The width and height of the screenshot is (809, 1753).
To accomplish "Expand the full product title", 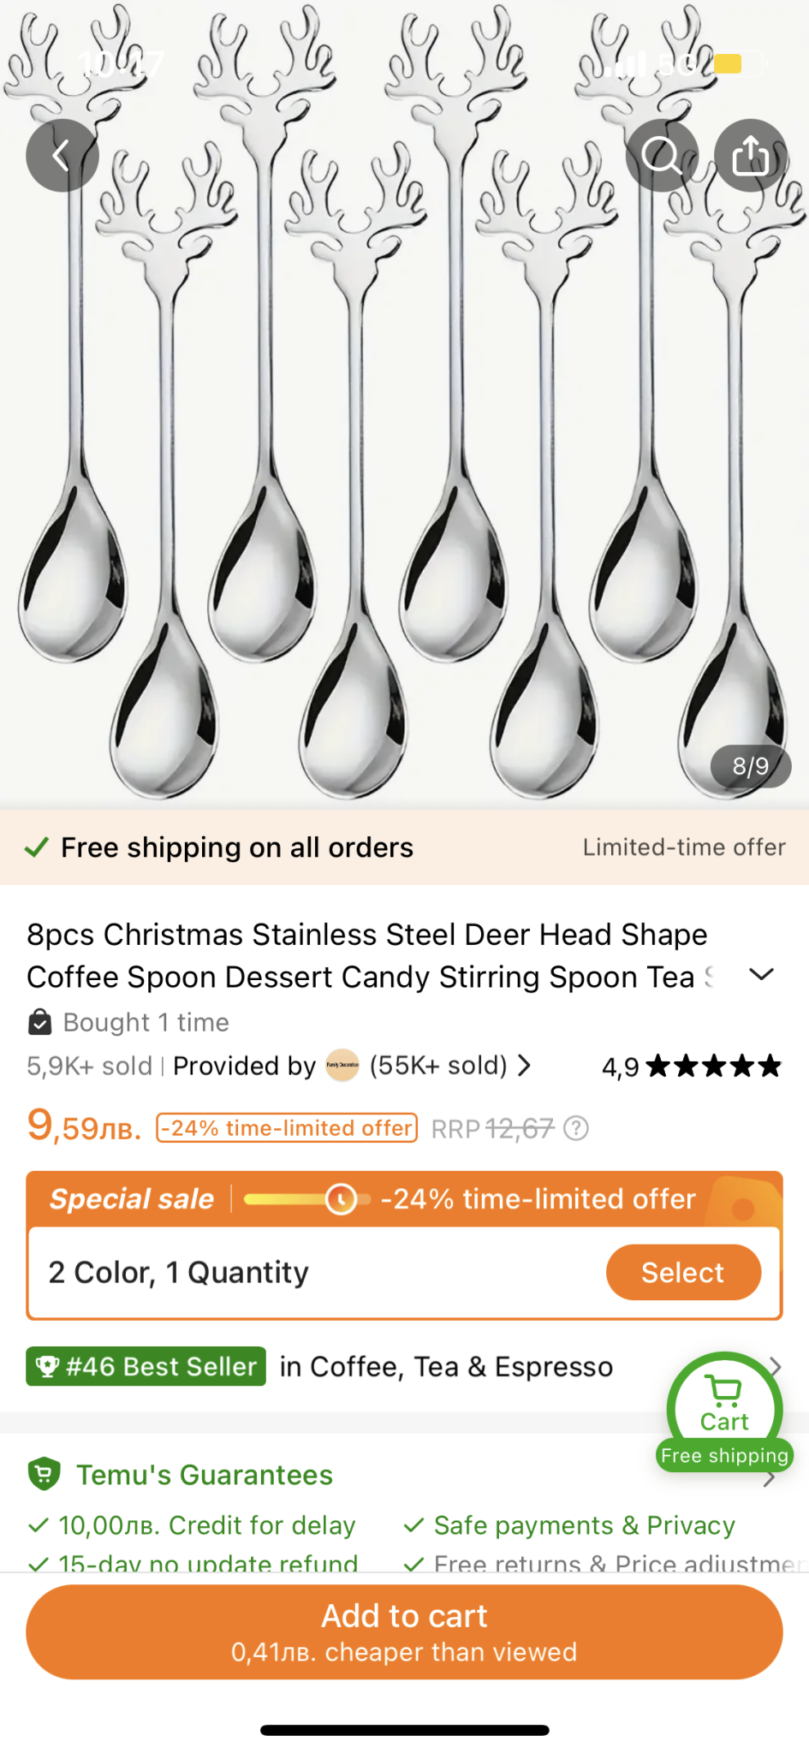I will click(x=761, y=975).
